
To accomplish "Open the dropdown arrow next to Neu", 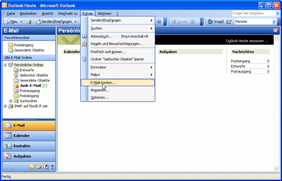I will (x=21, y=22).
